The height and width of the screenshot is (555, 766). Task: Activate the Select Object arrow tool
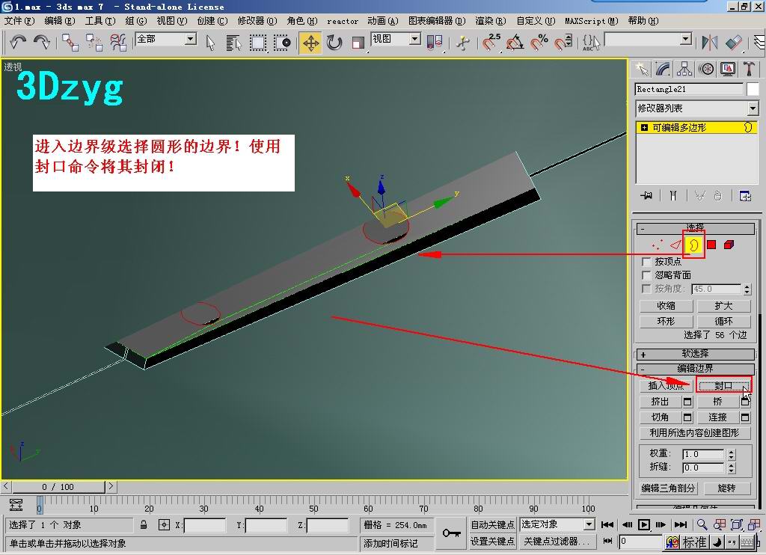tap(210, 43)
